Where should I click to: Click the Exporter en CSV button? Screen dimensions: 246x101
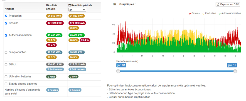pos(228,4)
